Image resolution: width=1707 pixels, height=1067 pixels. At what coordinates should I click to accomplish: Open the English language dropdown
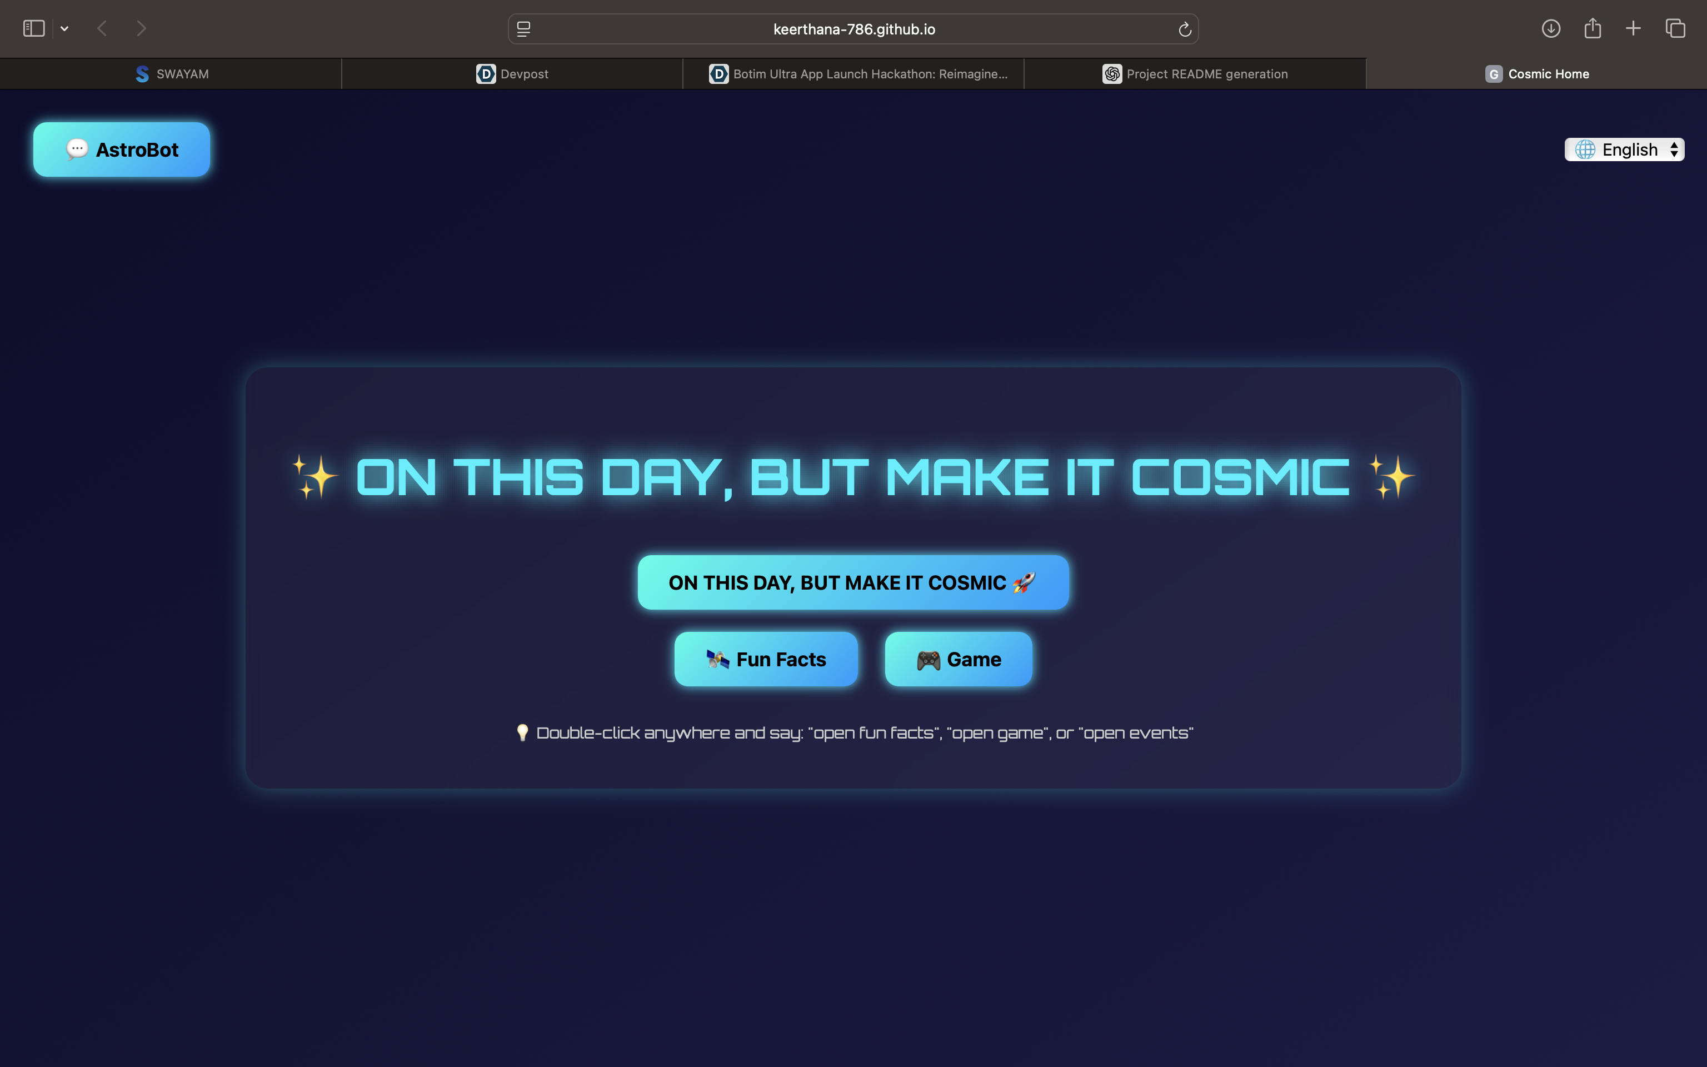[1624, 149]
